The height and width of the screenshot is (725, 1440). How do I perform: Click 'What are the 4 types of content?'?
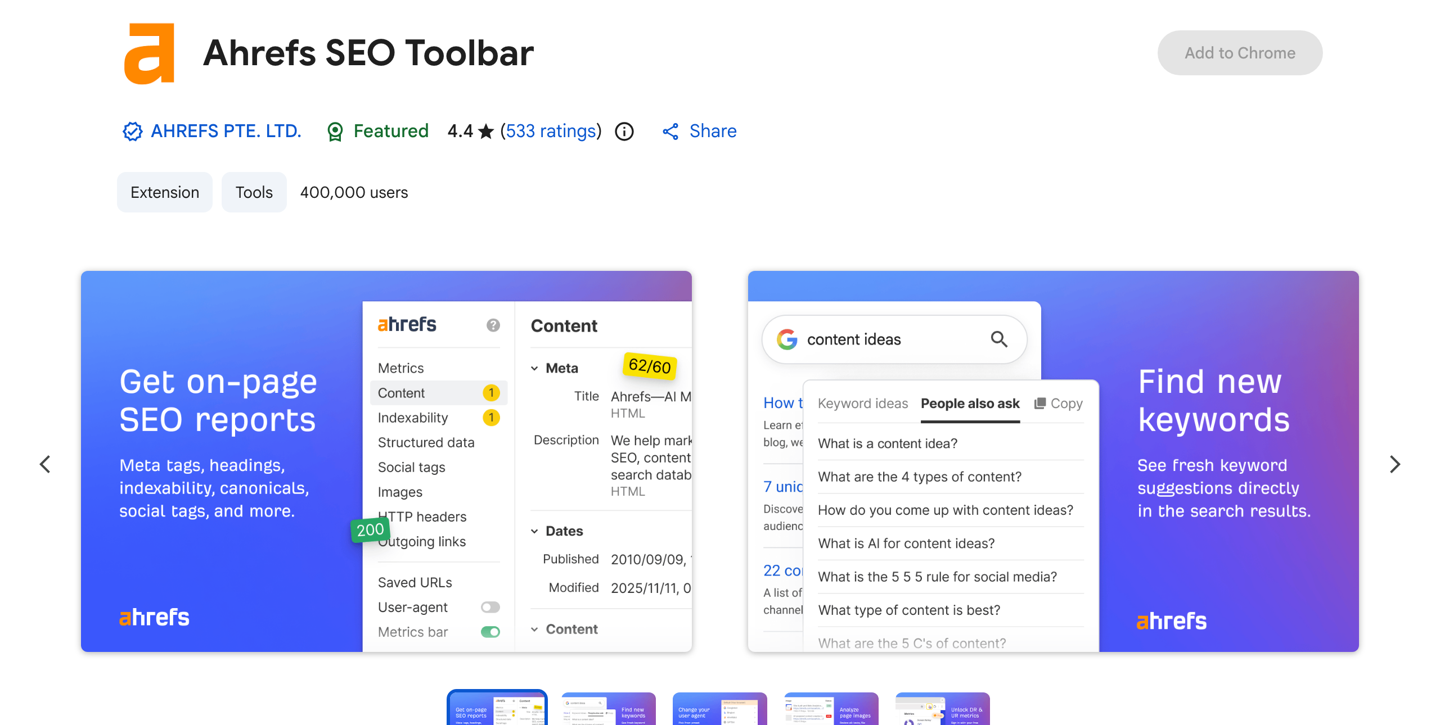point(920,477)
